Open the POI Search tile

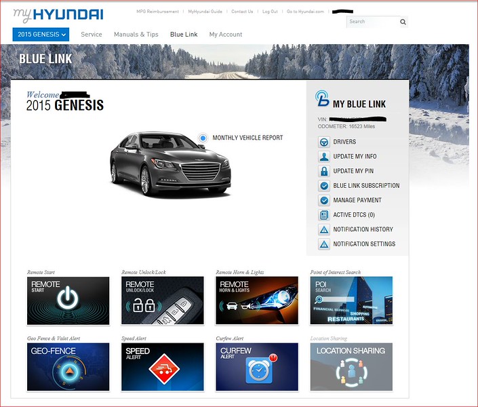tap(351, 301)
